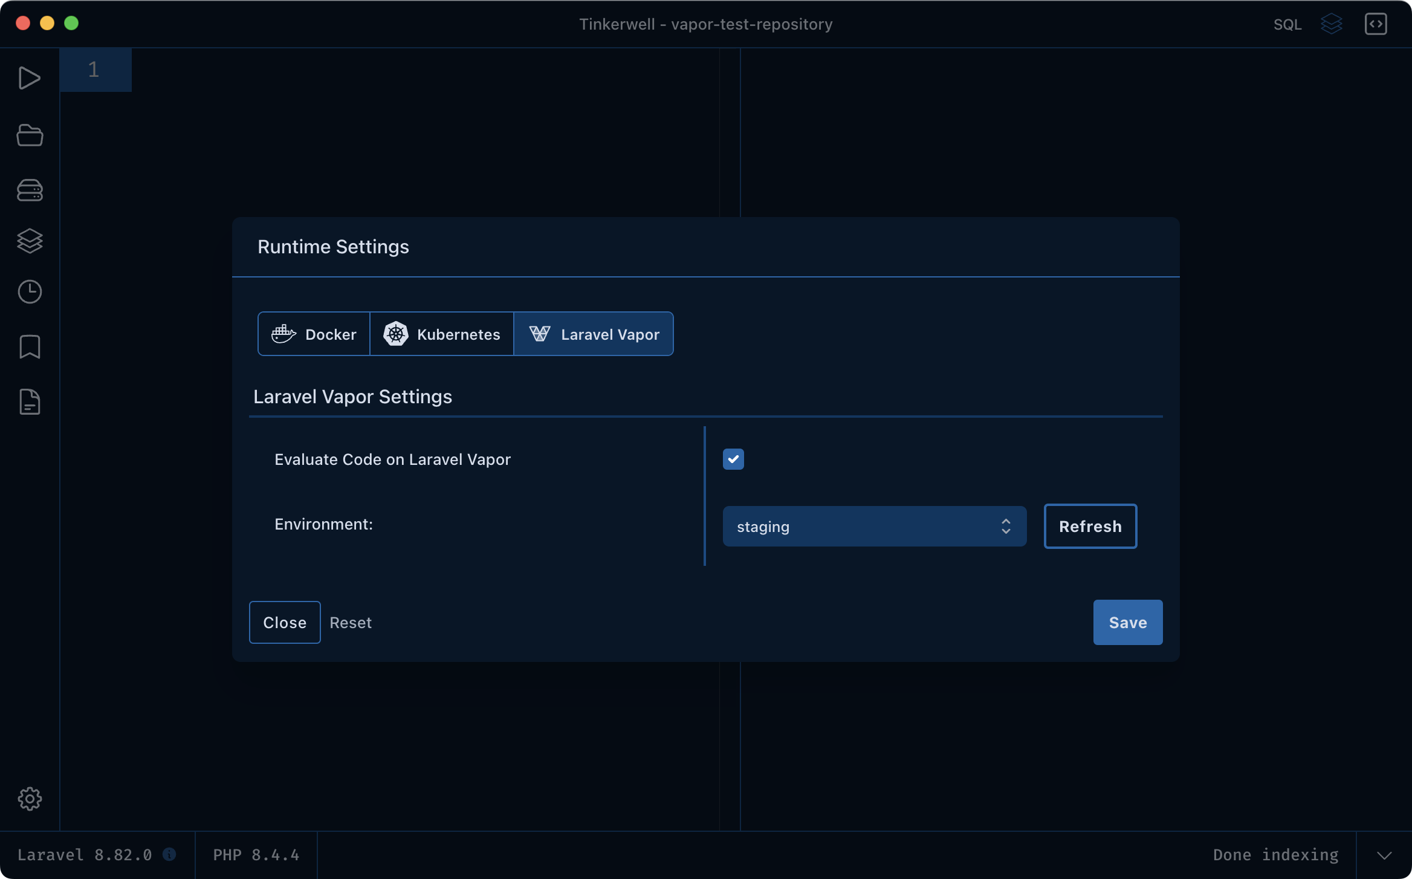
Task: Click SQL in the title bar
Action: 1287,25
